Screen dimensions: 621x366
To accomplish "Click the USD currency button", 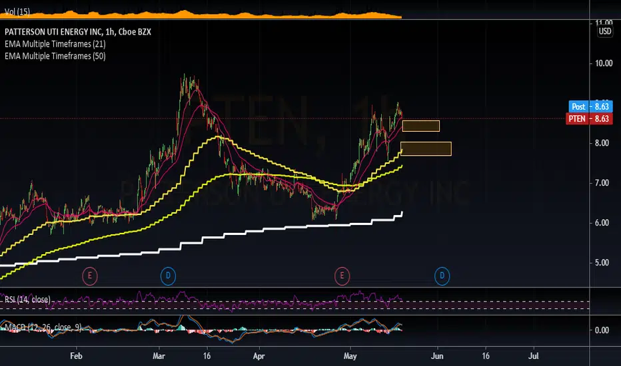I will coord(605,31).
